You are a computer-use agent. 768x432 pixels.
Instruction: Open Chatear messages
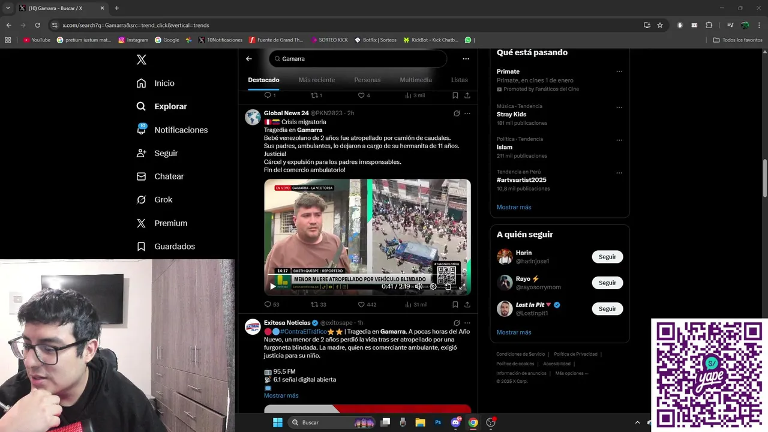coord(160,176)
